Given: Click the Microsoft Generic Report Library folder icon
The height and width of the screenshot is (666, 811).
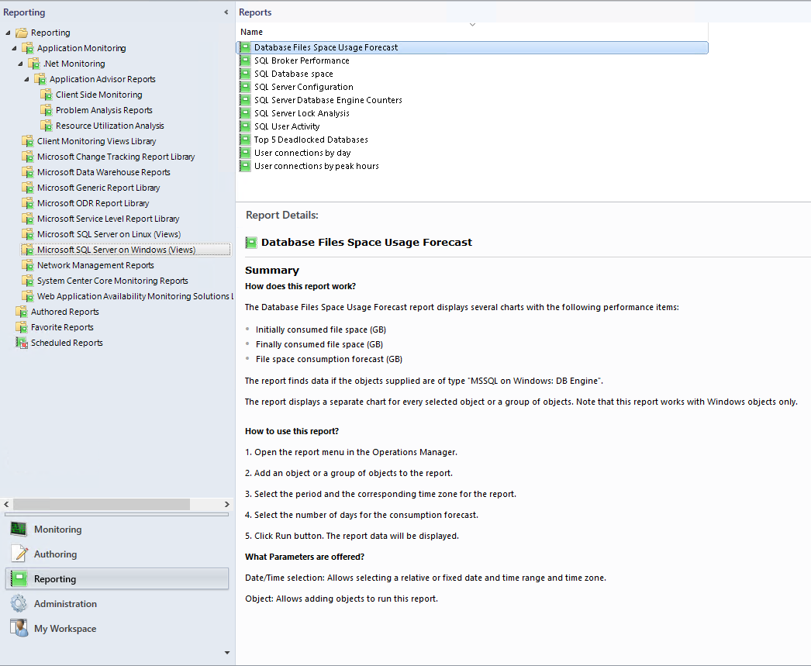Looking at the screenshot, I should coord(28,188).
